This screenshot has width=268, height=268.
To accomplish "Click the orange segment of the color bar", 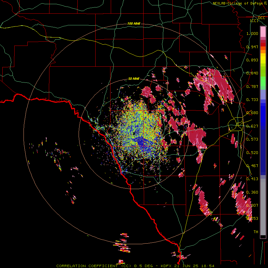I will [263, 52].
